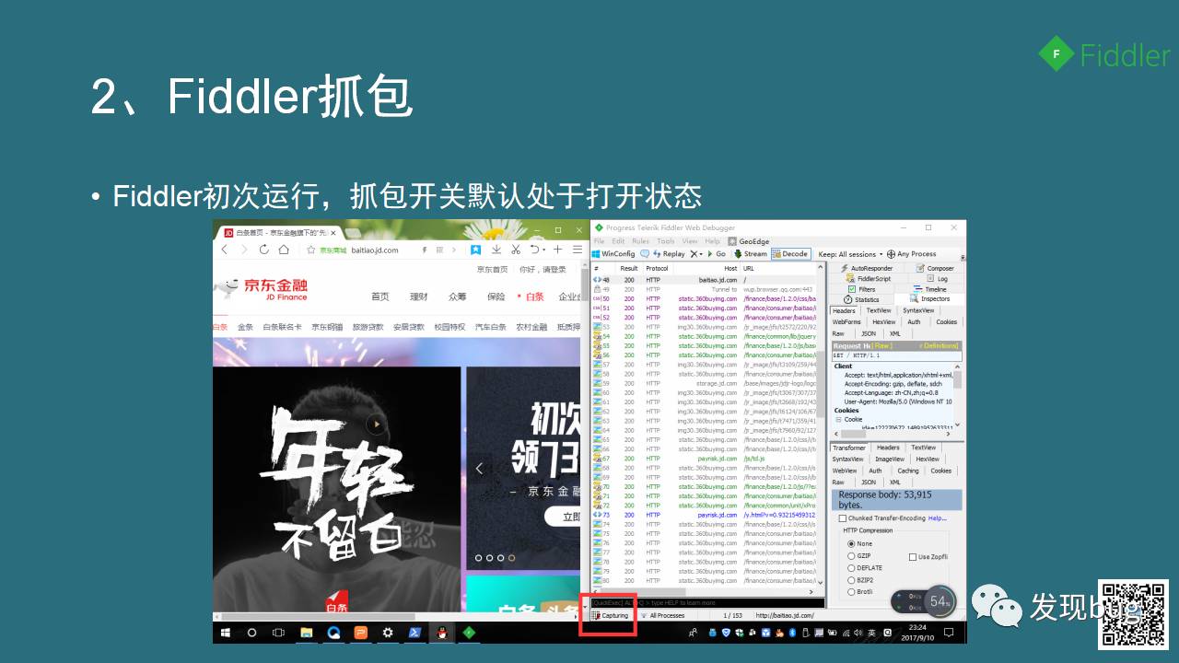1179x663 pixels.
Task: Open File Explorer from the taskbar
Action: (307, 633)
